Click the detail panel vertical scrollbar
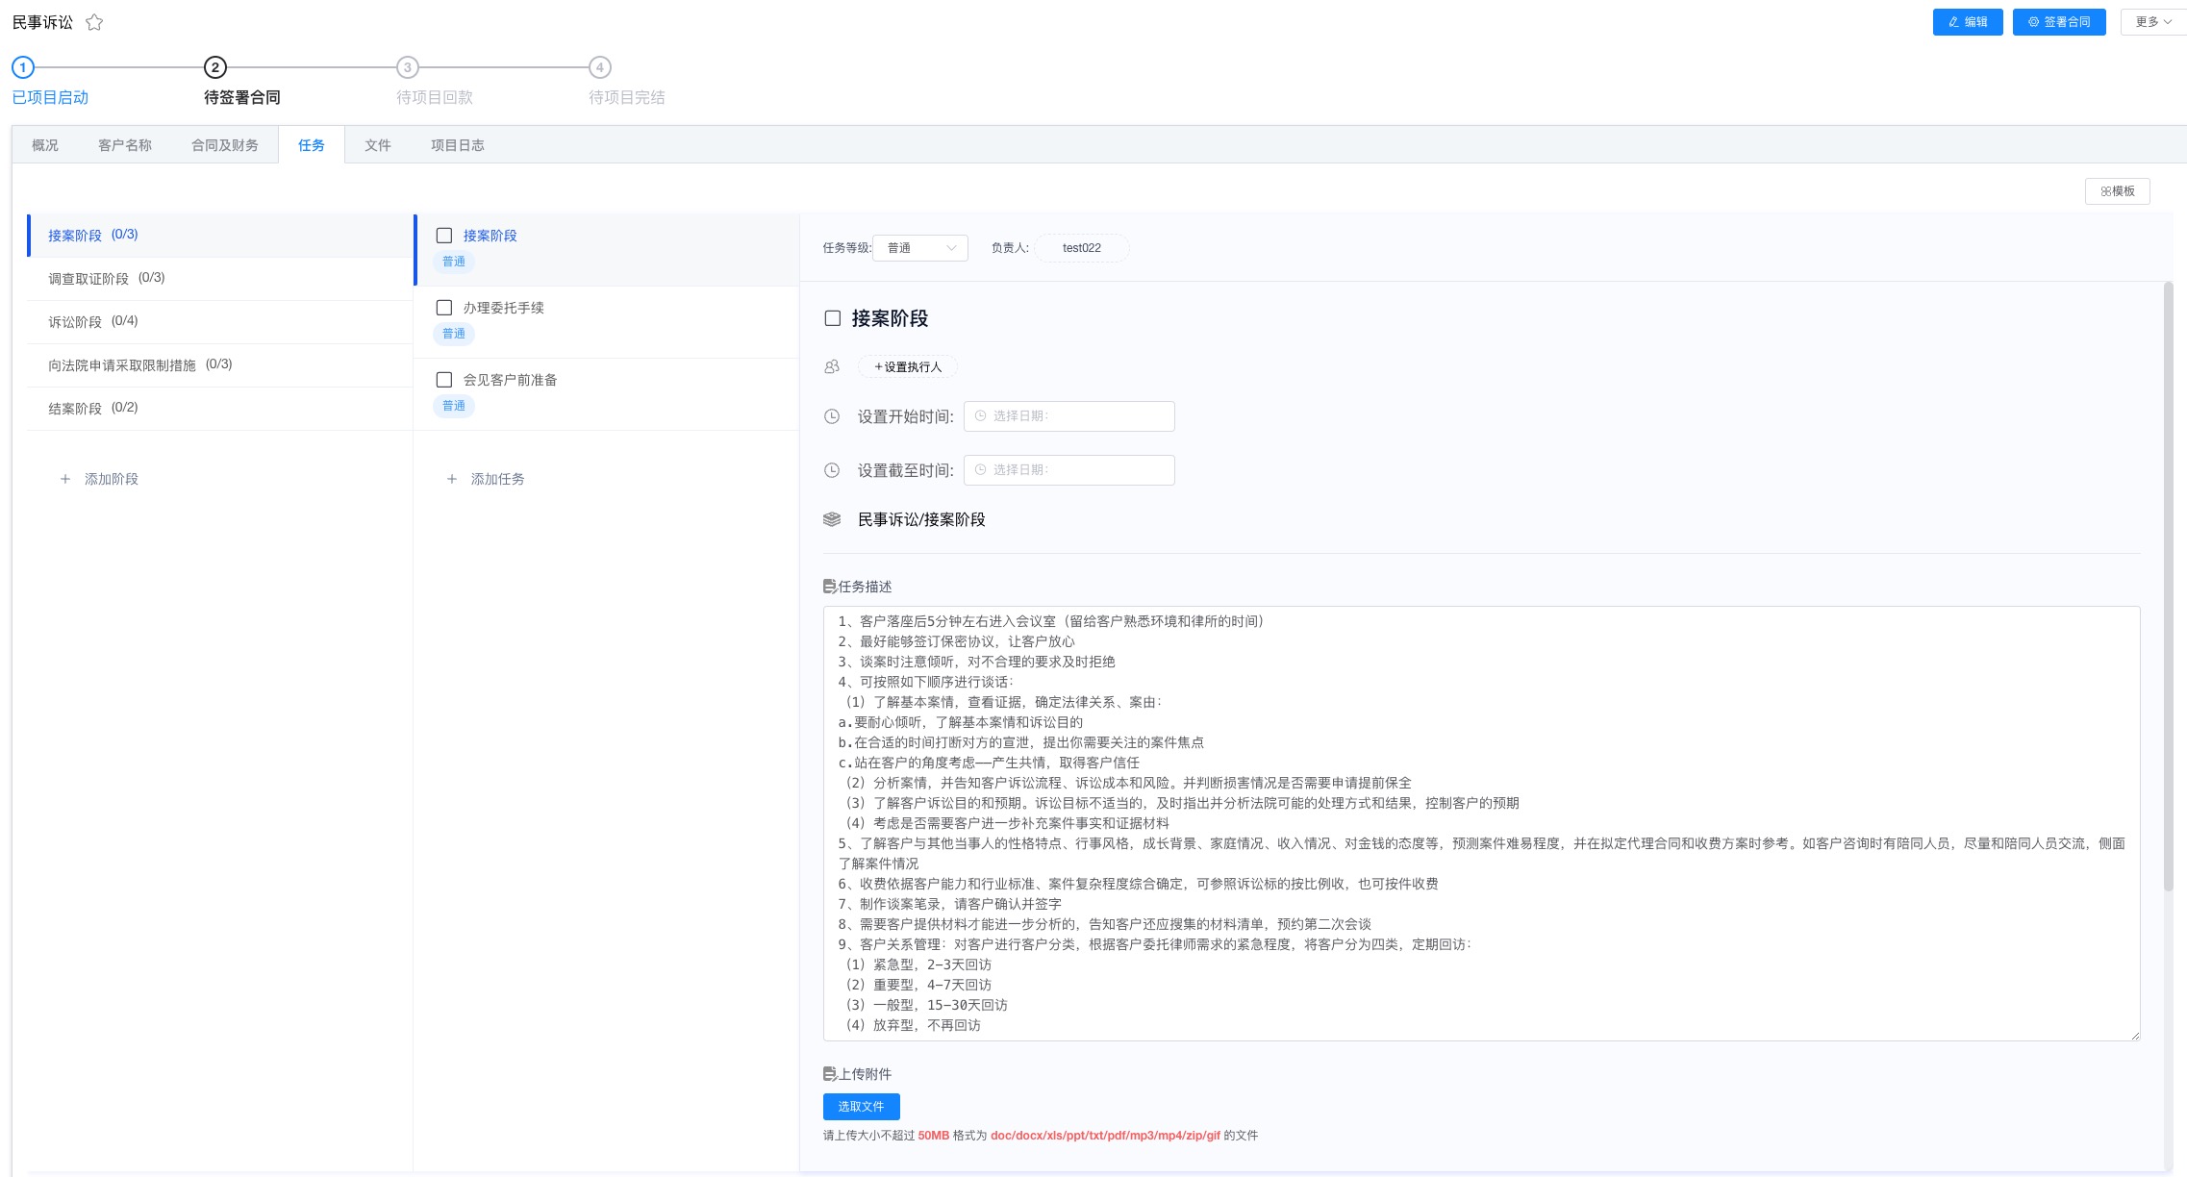The image size is (2187, 1177). [x=2168, y=587]
